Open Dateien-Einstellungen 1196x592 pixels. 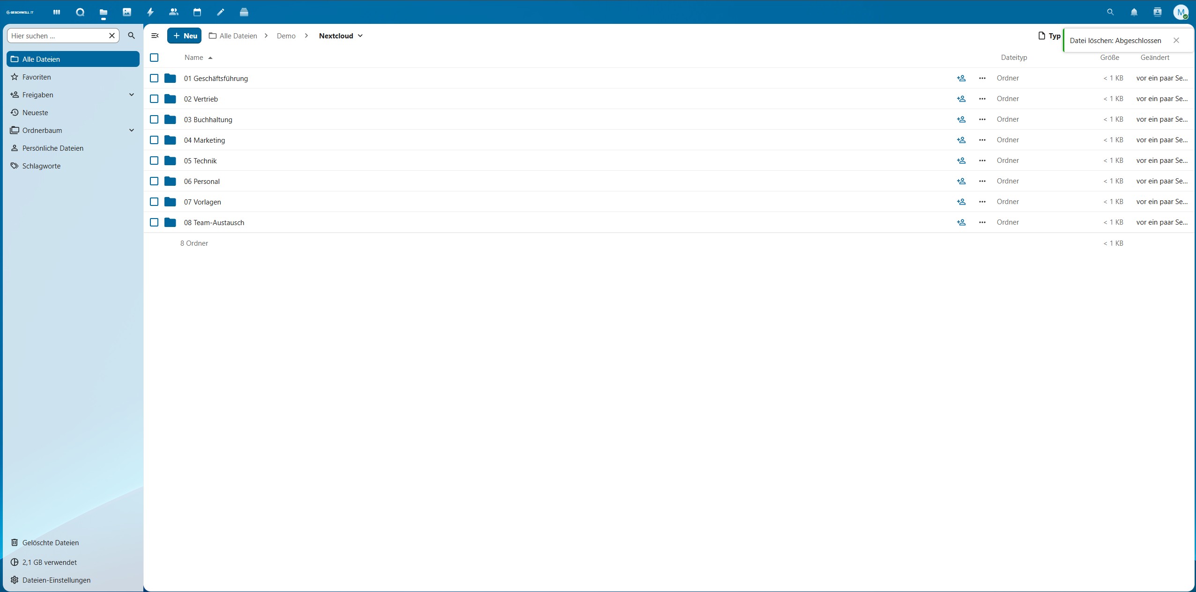[73, 580]
